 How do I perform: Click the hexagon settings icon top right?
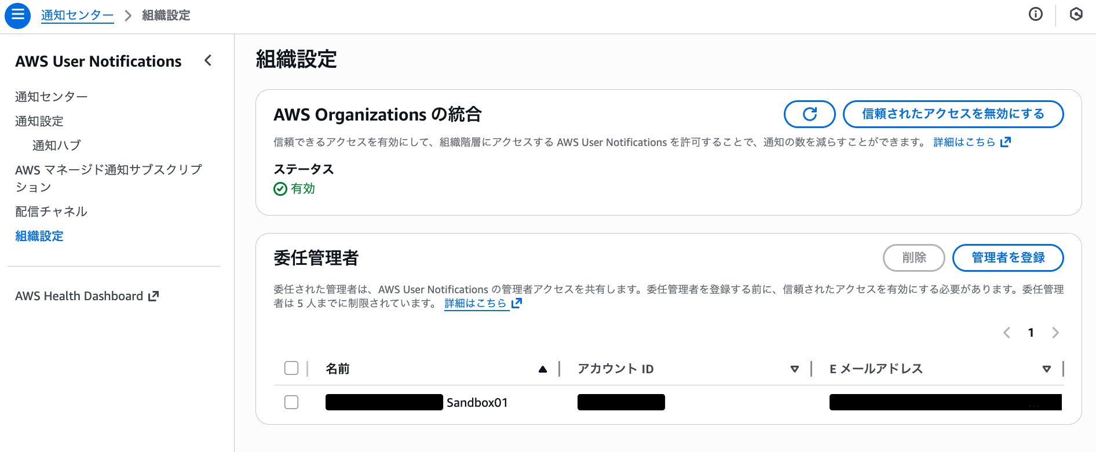tap(1076, 14)
